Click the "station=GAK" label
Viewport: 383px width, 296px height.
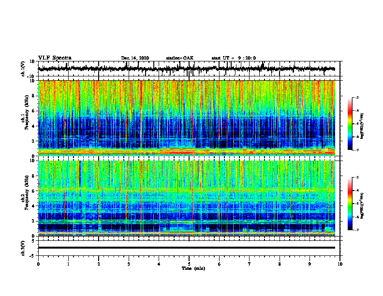pyautogui.click(x=180, y=58)
